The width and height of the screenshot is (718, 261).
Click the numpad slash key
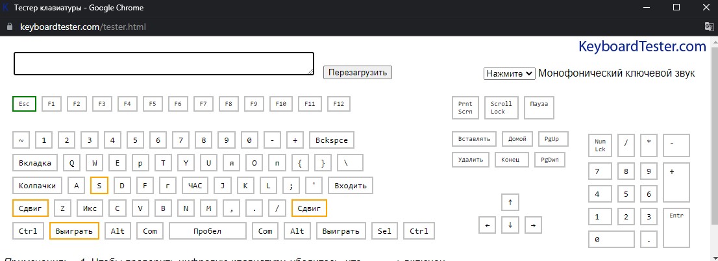pyautogui.click(x=626, y=145)
